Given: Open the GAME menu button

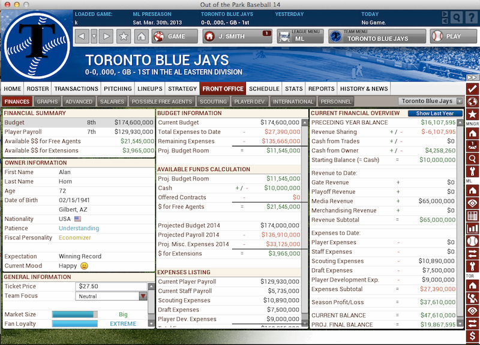Looking at the screenshot, I should click(x=175, y=37).
